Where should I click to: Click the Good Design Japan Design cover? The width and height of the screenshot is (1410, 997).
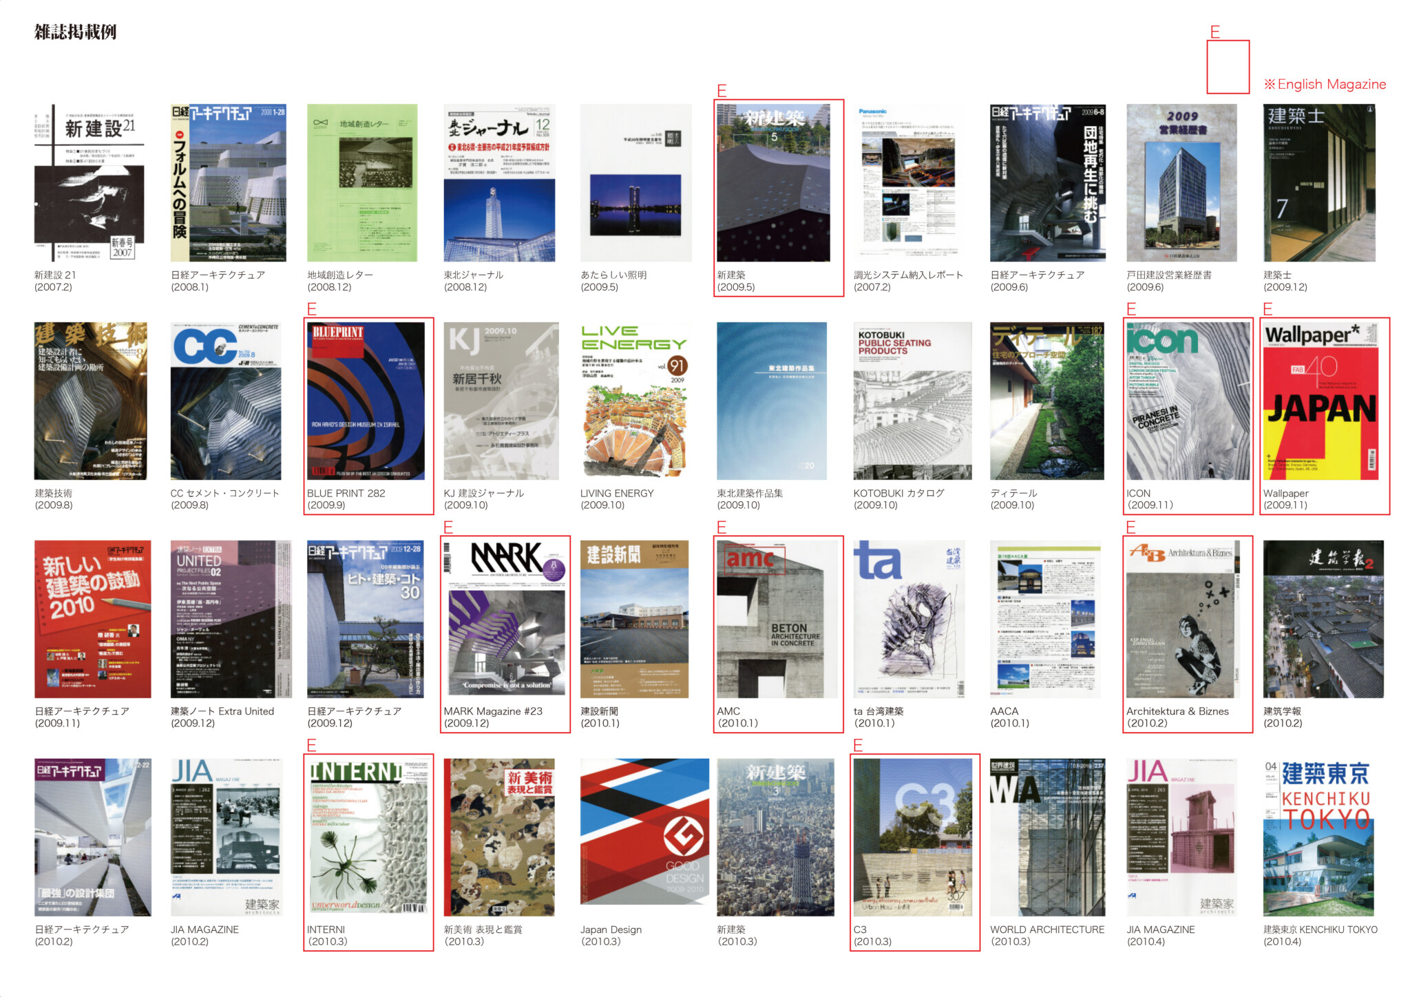coord(644,831)
